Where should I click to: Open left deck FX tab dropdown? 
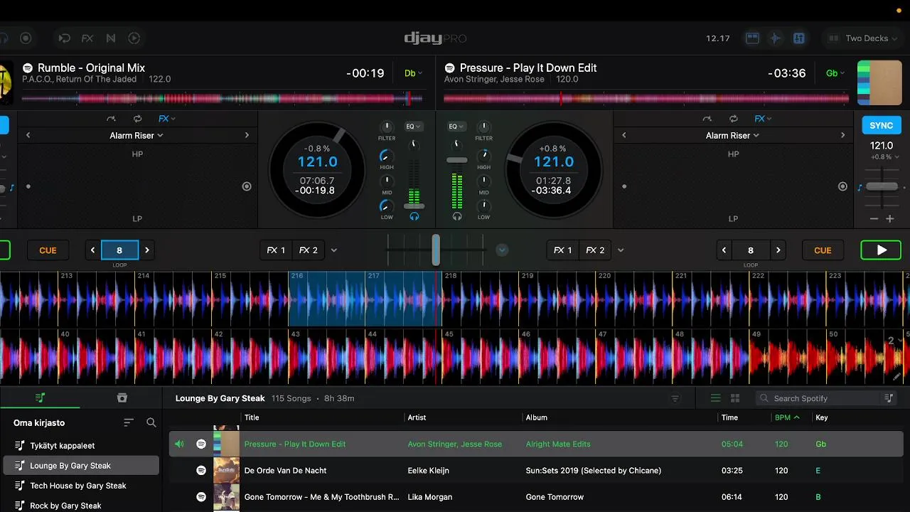tap(167, 119)
